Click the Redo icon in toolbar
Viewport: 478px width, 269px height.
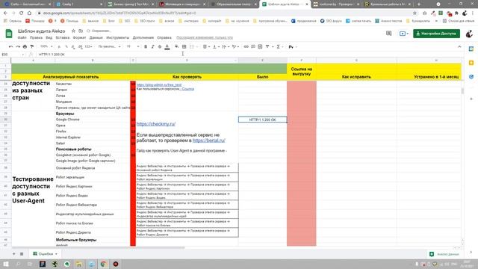click(x=18, y=46)
